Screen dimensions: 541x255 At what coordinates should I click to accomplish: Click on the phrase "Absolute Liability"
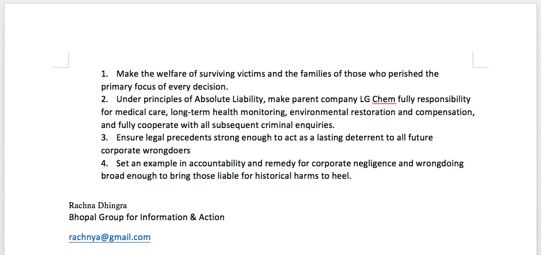(x=230, y=100)
